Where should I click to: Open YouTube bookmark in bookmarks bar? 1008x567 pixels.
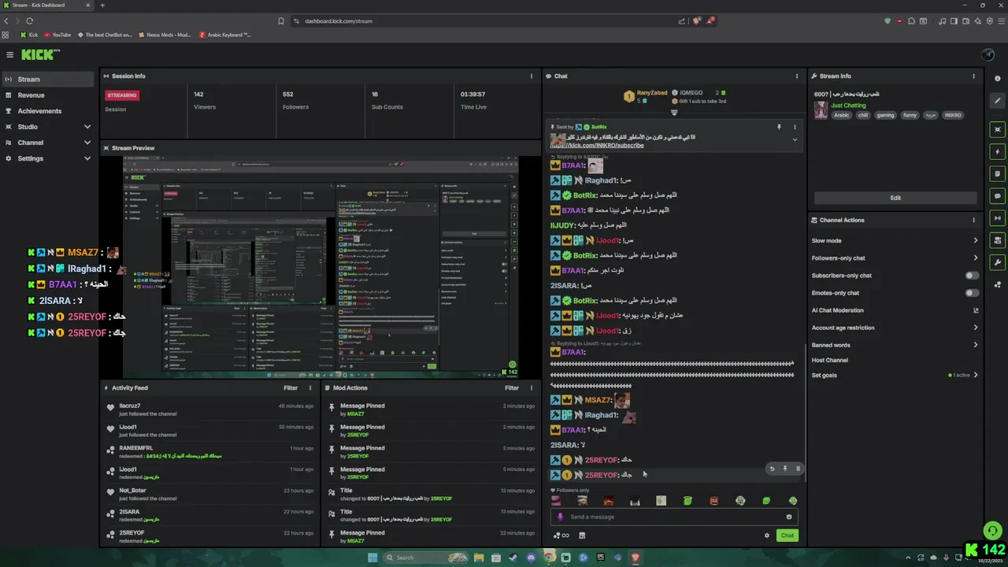tap(57, 35)
